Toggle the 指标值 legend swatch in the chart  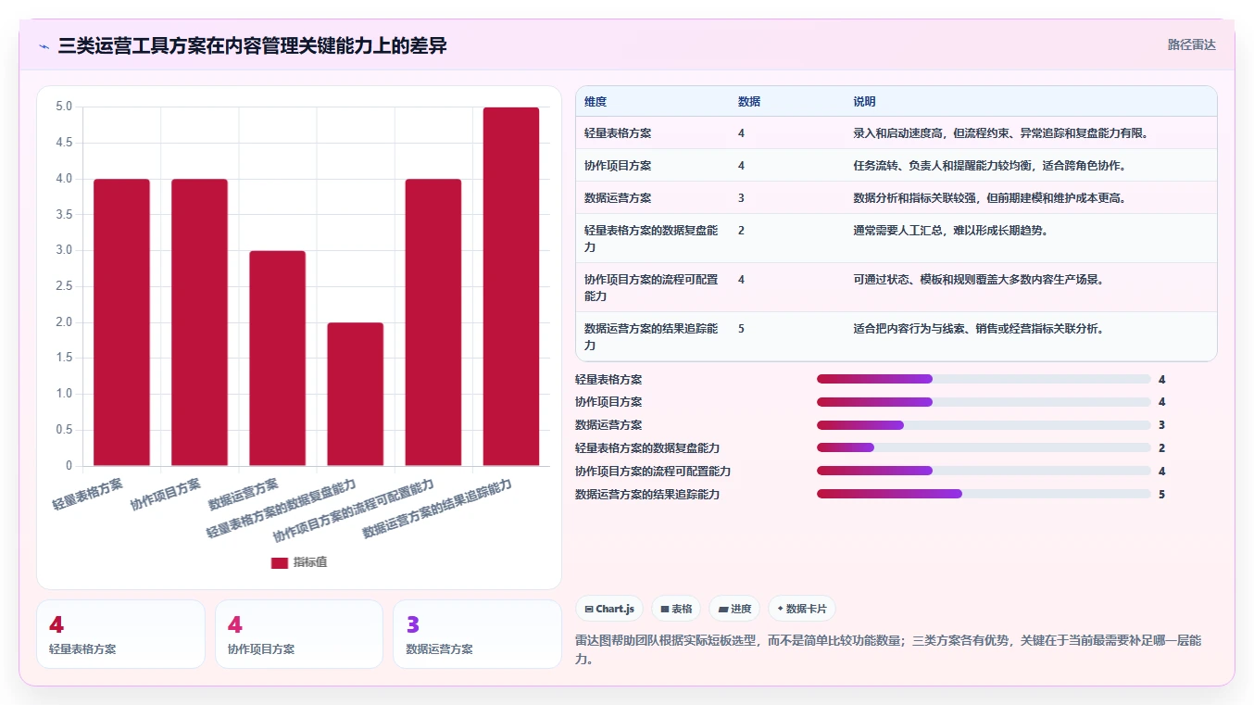pos(280,562)
